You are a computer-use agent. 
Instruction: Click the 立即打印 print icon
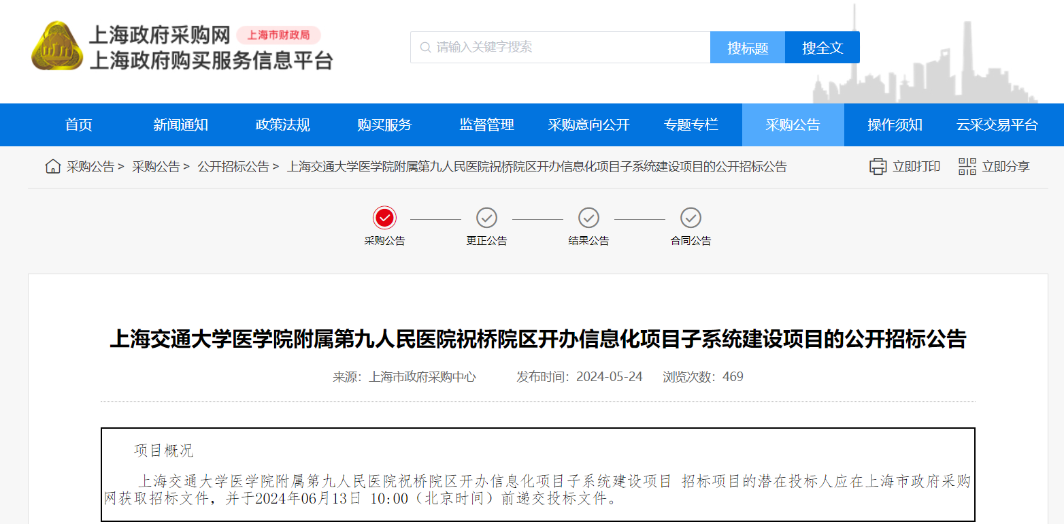(878, 165)
